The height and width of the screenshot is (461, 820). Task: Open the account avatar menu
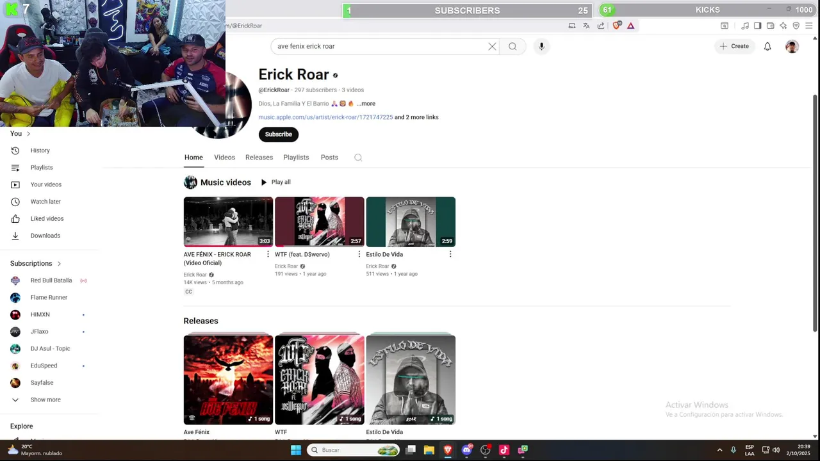[792, 46]
